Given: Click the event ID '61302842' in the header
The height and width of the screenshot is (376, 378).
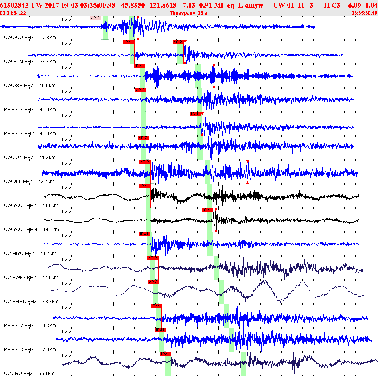Looking at the screenshot, I should pyautogui.click(x=14, y=5).
